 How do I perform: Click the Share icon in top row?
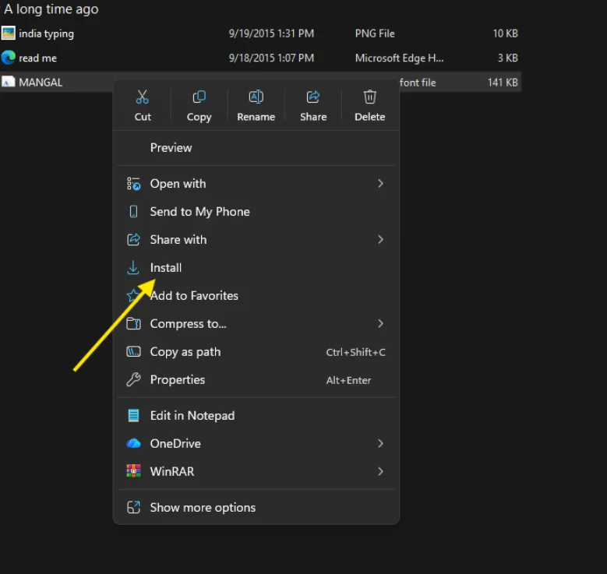pyautogui.click(x=313, y=97)
